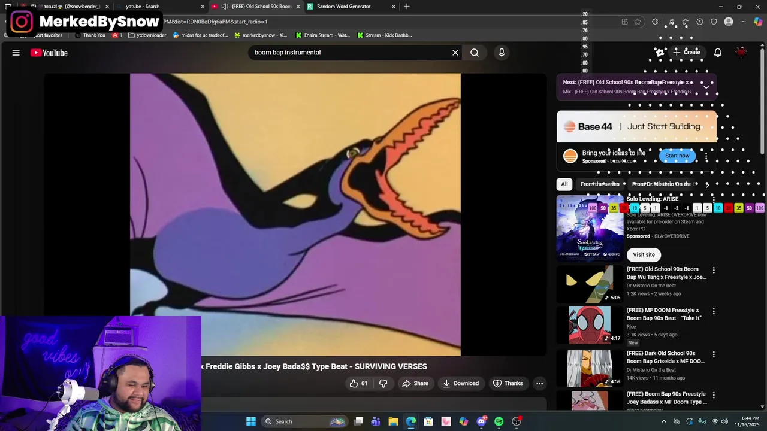
Task: Open Edge profile picture
Action: 729,22
